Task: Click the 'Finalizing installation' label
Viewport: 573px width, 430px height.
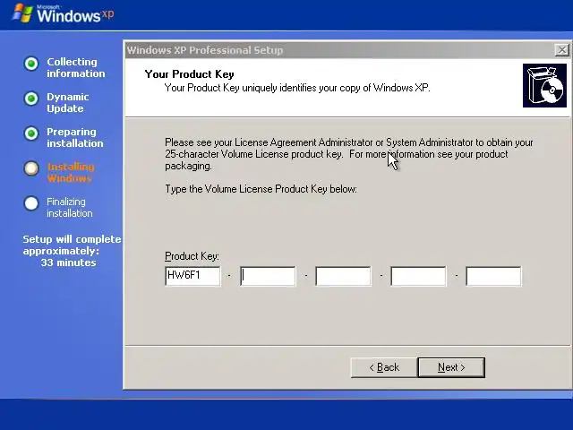Action: click(x=70, y=207)
